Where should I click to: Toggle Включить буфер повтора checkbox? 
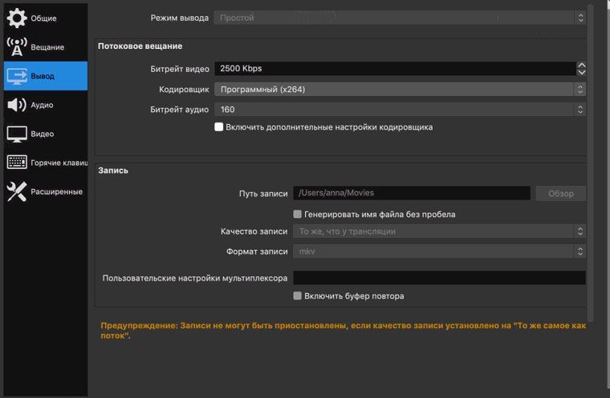pyautogui.click(x=297, y=295)
